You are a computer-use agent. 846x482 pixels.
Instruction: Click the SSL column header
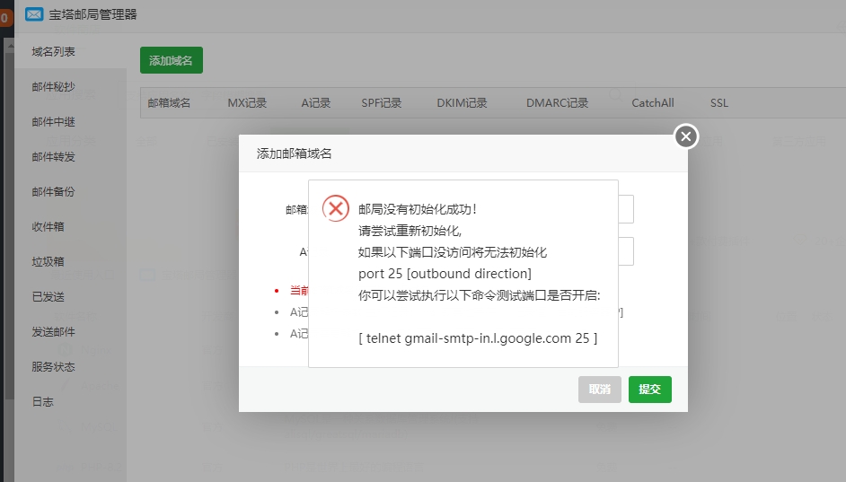719,102
